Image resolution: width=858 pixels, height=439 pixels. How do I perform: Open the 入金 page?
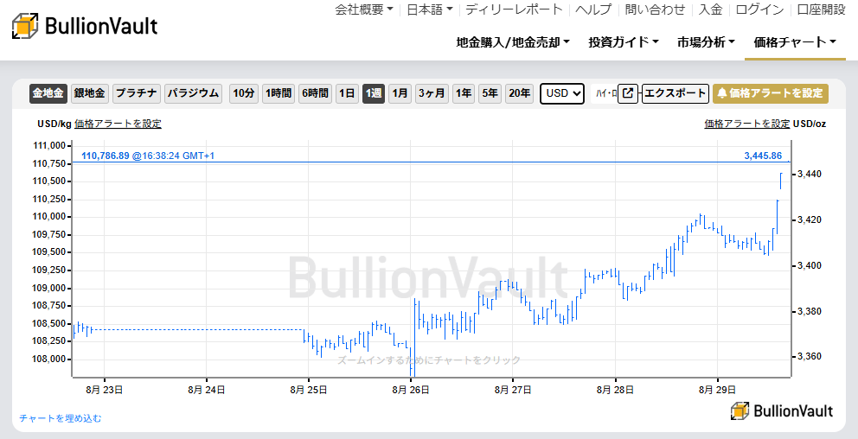point(711,10)
